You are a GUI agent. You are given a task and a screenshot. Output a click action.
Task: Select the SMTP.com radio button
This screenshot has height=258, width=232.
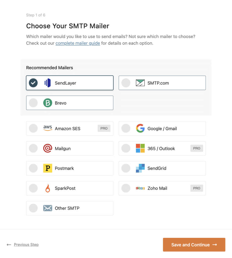click(126, 83)
